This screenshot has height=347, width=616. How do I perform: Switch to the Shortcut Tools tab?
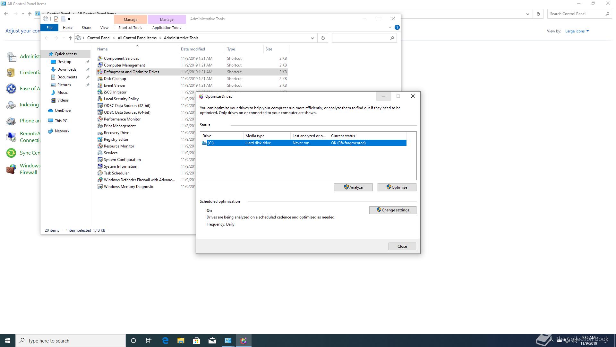(x=130, y=28)
